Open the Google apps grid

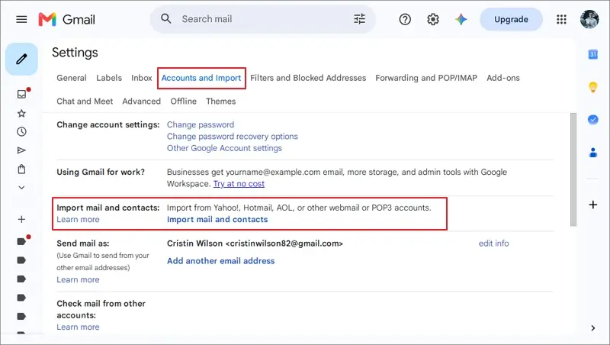pyautogui.click(x=561, y=19)
